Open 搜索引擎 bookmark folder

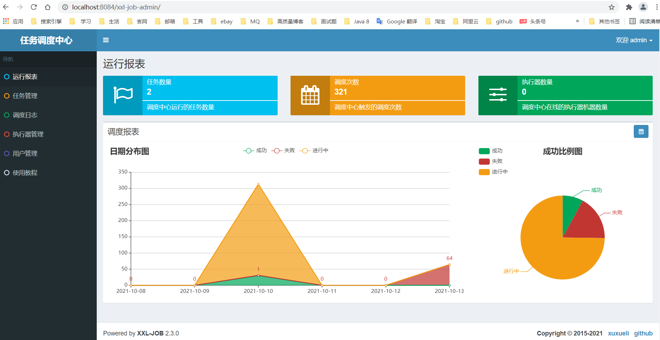(x=46, y=21)
